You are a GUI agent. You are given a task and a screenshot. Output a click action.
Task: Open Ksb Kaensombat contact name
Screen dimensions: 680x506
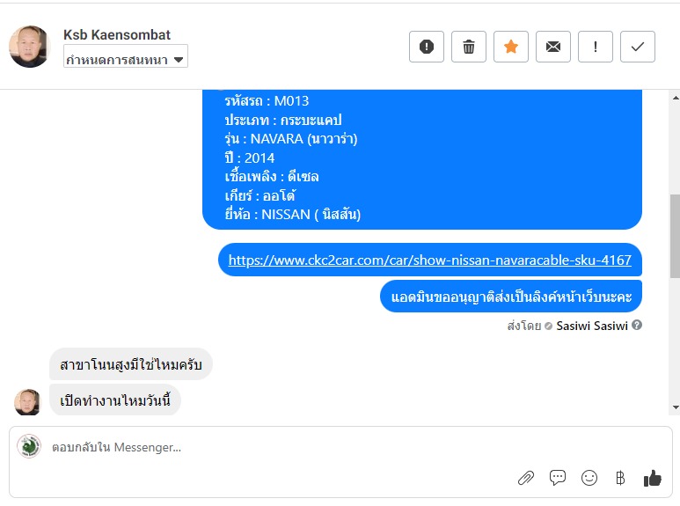click(117, 34)
